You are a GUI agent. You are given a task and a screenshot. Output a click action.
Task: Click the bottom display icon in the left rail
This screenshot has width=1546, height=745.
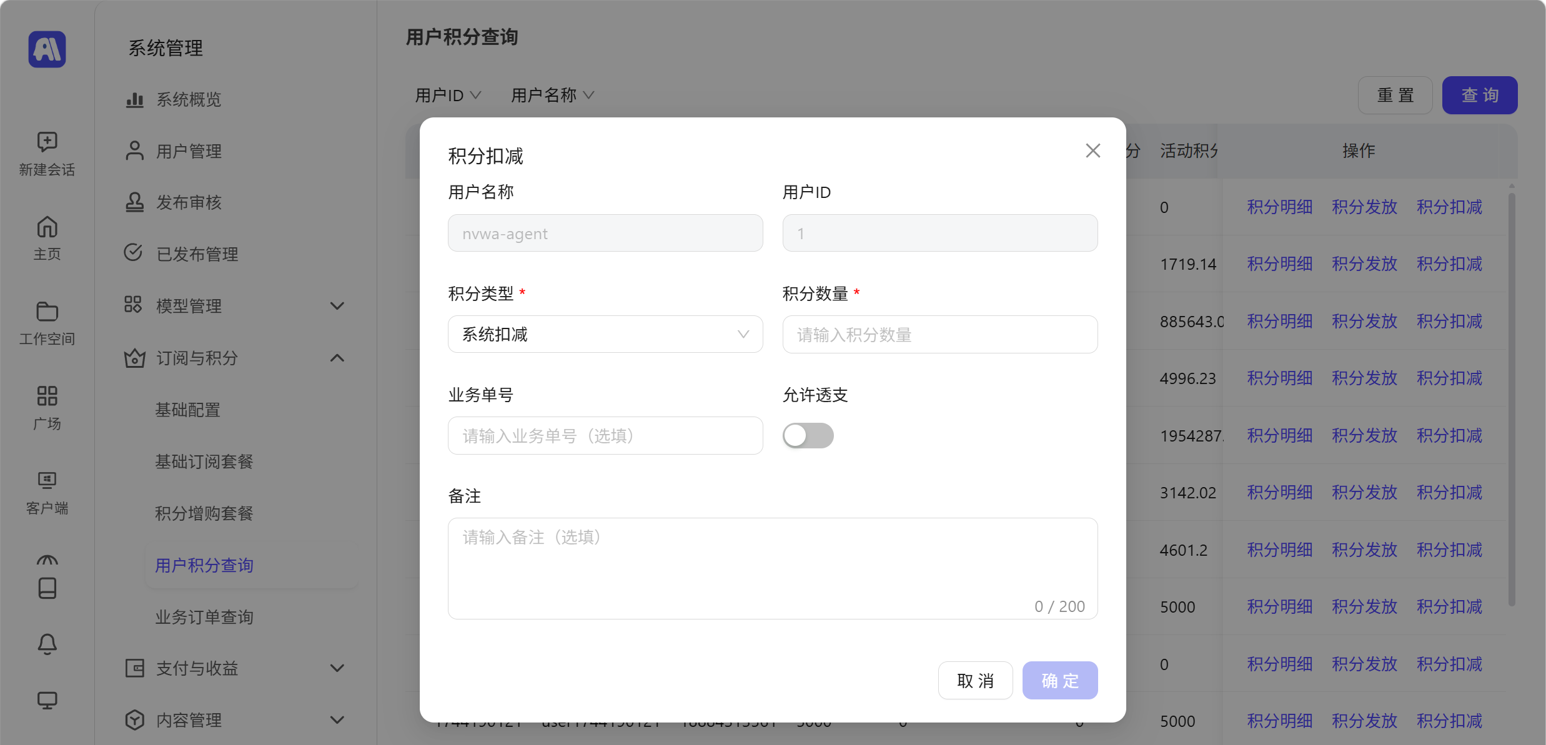[47, 701]
